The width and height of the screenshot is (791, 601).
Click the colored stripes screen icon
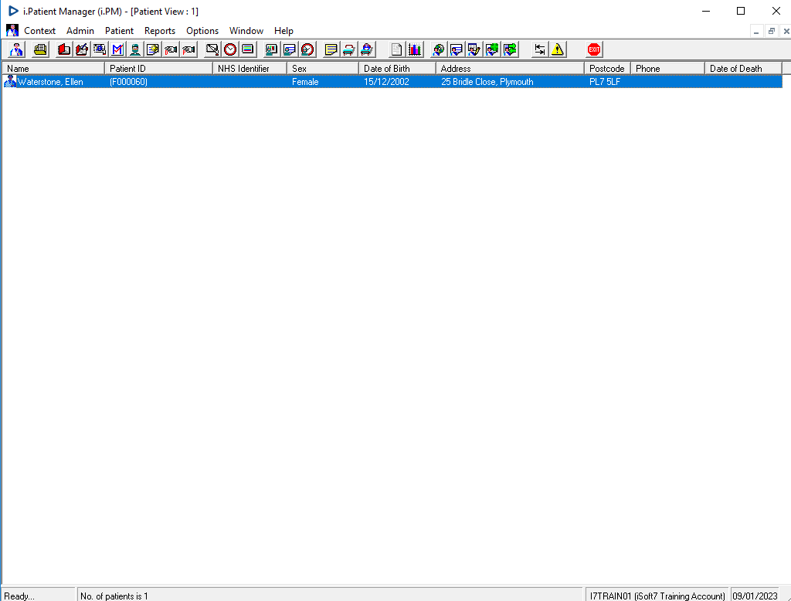click(248, 49)
